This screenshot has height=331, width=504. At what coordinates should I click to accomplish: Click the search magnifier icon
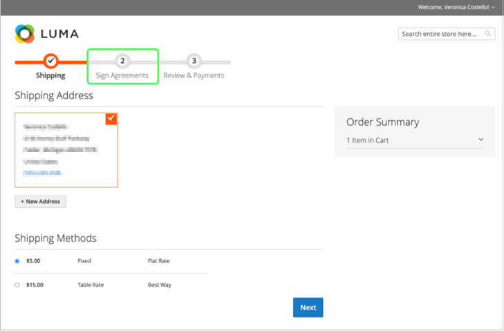coord(488,33)
